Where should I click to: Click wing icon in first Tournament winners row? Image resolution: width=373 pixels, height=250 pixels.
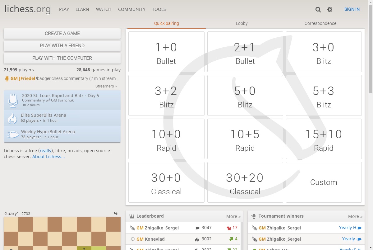click(x=255, y=228)
